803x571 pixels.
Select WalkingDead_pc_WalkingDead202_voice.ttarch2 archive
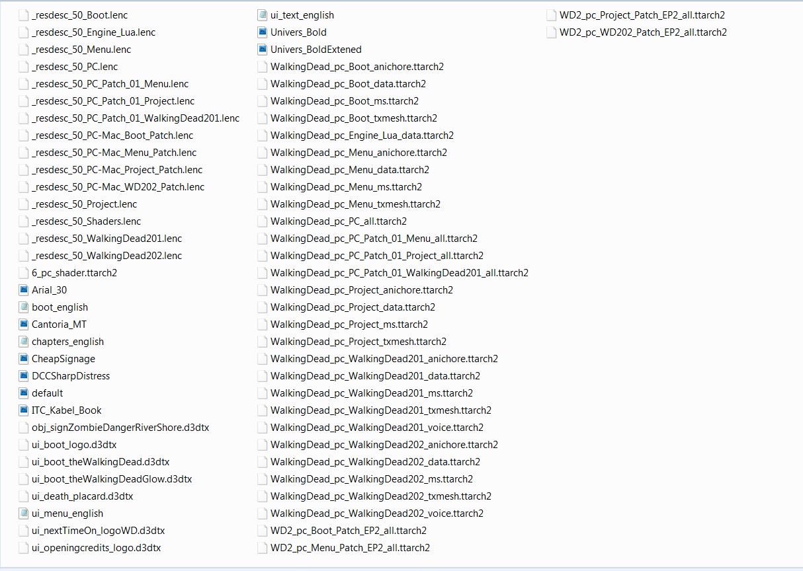(x=376, y=514)
